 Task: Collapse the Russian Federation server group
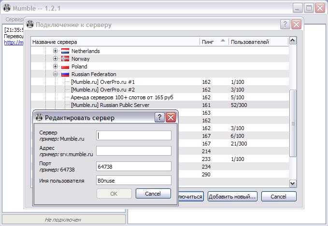point(56,74)
